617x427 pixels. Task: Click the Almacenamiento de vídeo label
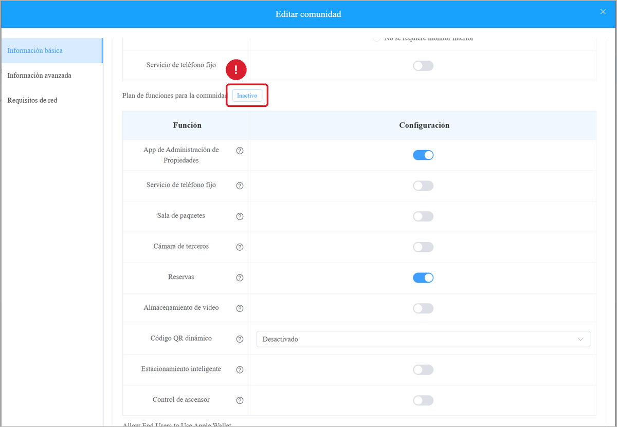(181, 308)
